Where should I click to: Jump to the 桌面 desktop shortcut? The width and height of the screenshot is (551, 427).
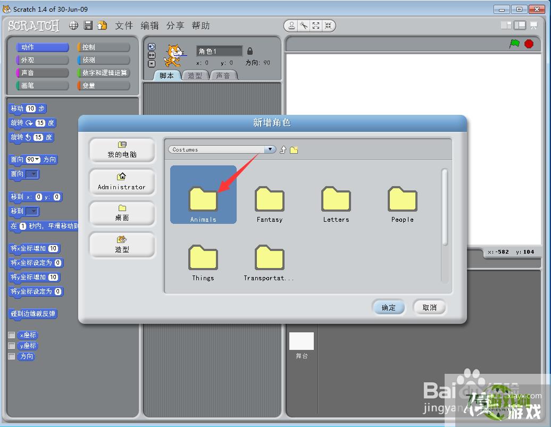[122, 213]
